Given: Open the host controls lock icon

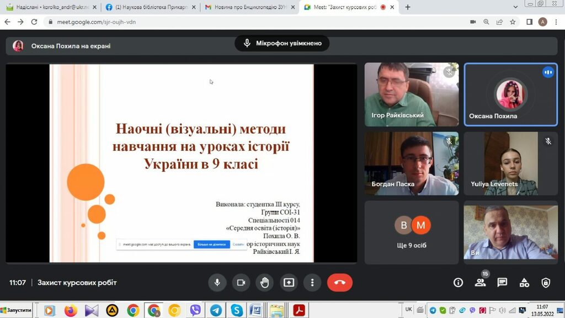Looking at the screenshot, I should coord(546,283).
